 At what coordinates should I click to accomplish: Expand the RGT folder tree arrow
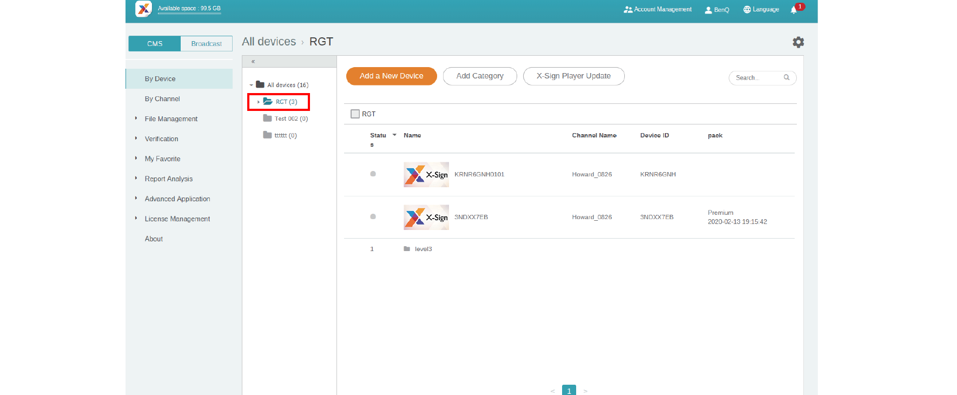259,102
